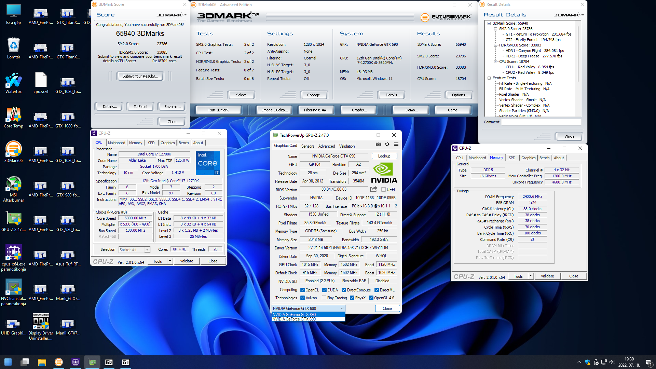Open Mainboard tab in CPU-Z CPU window
Viewport: 656px width, 369px height.
pyautogui.click(x=117, y=143)
